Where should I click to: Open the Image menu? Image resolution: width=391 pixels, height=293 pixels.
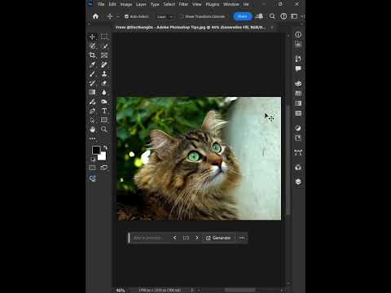[126, 4]
